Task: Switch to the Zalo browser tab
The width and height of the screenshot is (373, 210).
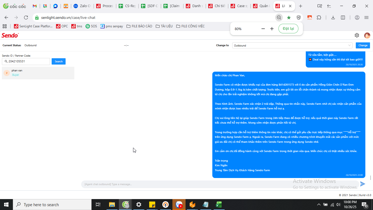Action: pyautogui.click(x=82, y=6)
